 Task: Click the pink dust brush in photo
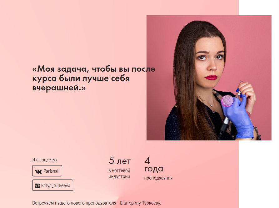[x=227, y=101]
